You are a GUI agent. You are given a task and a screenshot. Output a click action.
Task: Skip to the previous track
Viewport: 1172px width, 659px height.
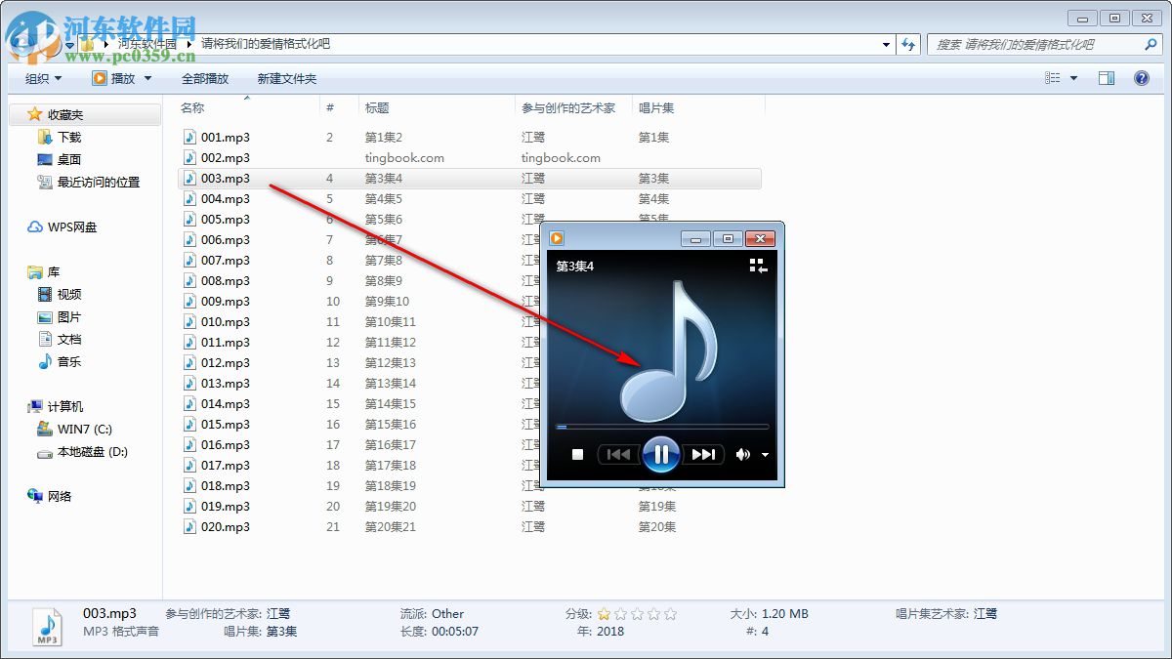(x=617, y=454)
